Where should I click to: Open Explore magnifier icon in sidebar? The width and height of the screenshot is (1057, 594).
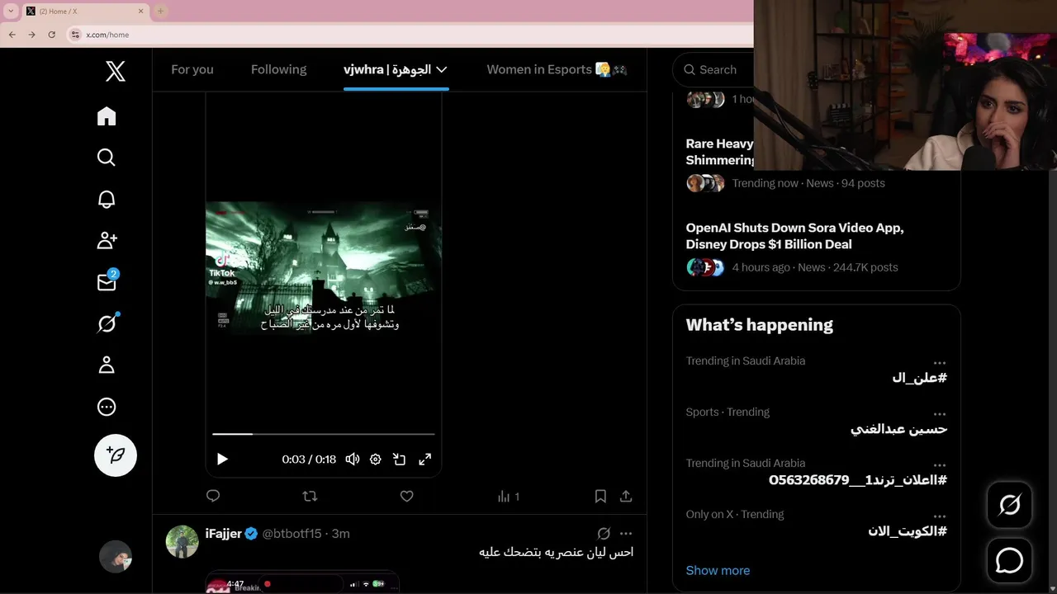click(107, 158)
